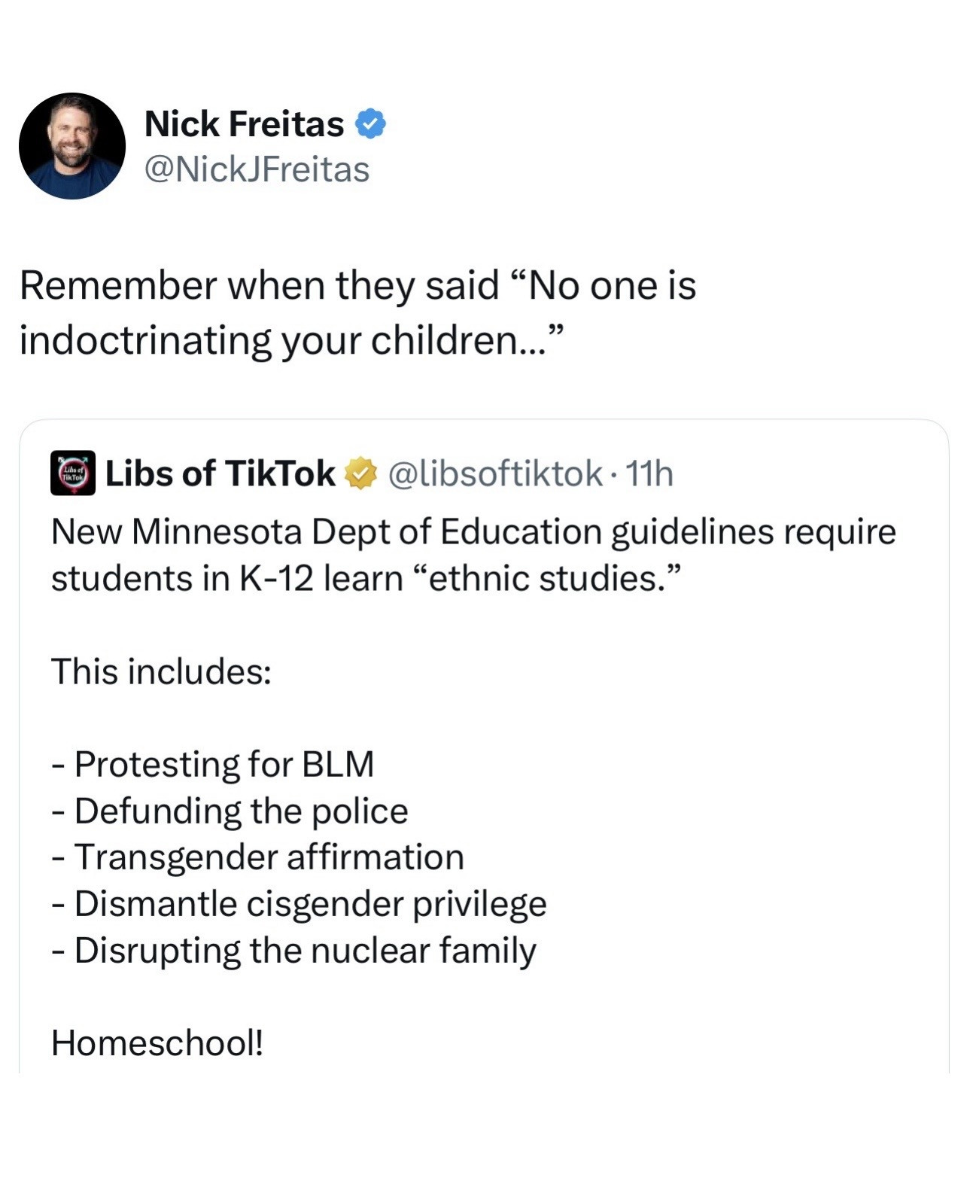Click the tweet text about indoctrinating children
The image size is (970, 1184).
[357, 312]
